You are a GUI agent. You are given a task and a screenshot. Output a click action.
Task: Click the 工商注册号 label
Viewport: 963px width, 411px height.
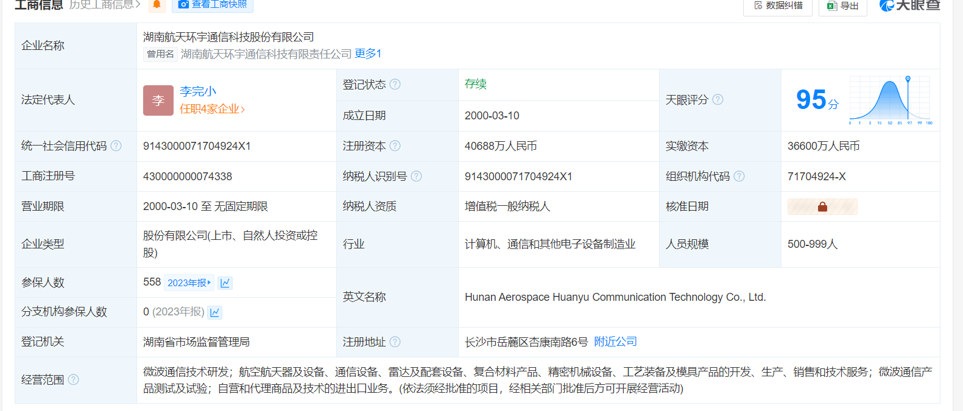tap(48, 176)
